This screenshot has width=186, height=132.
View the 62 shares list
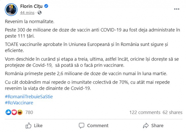pos(173,113)
